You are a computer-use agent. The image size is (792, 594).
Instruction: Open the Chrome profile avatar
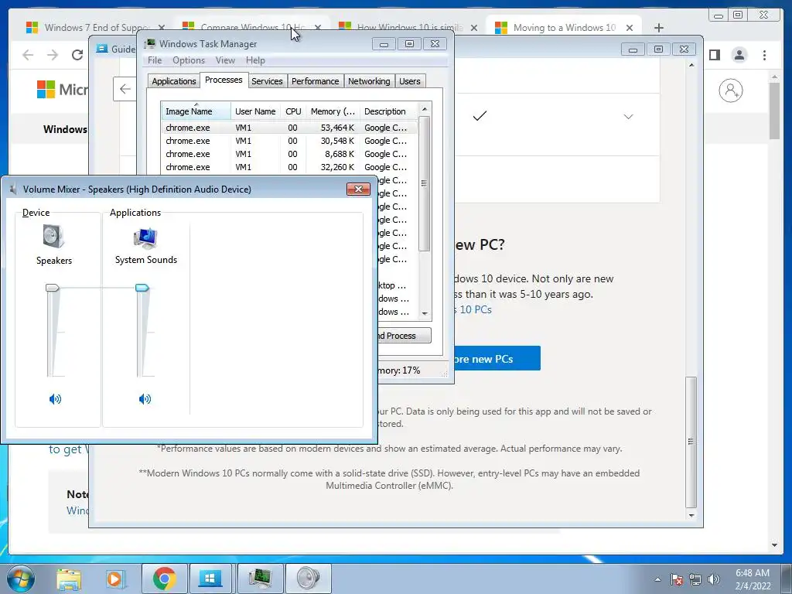click(x=739, y=55)
